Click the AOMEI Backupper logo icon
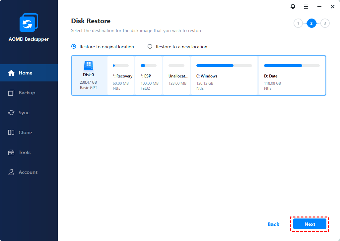 coord(29,23)
